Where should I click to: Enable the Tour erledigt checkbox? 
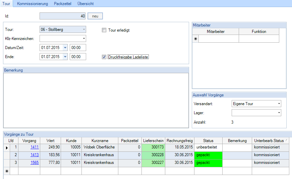(x=104, y=30)
